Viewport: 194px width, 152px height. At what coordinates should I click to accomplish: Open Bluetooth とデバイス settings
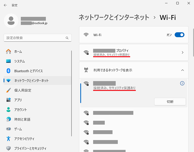pyautogui.click(x=37, y=71)
